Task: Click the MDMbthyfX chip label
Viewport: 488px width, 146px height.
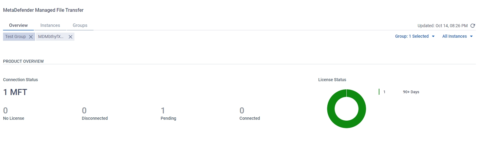Action: 51,36
